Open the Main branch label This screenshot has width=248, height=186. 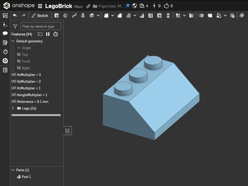[x=79, y=6]
